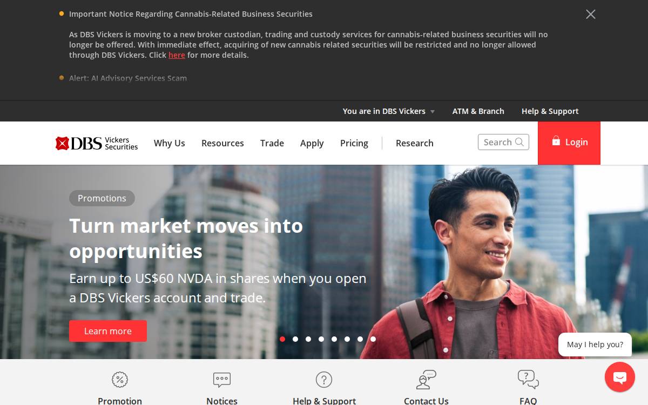The image size is (648, 405).
Task: Open Help & Support shortcut label below banner
Action: 324,401
